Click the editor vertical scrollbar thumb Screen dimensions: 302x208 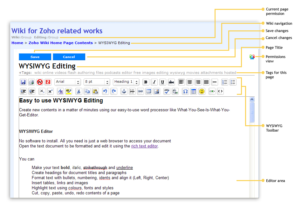tap(252, 112)
